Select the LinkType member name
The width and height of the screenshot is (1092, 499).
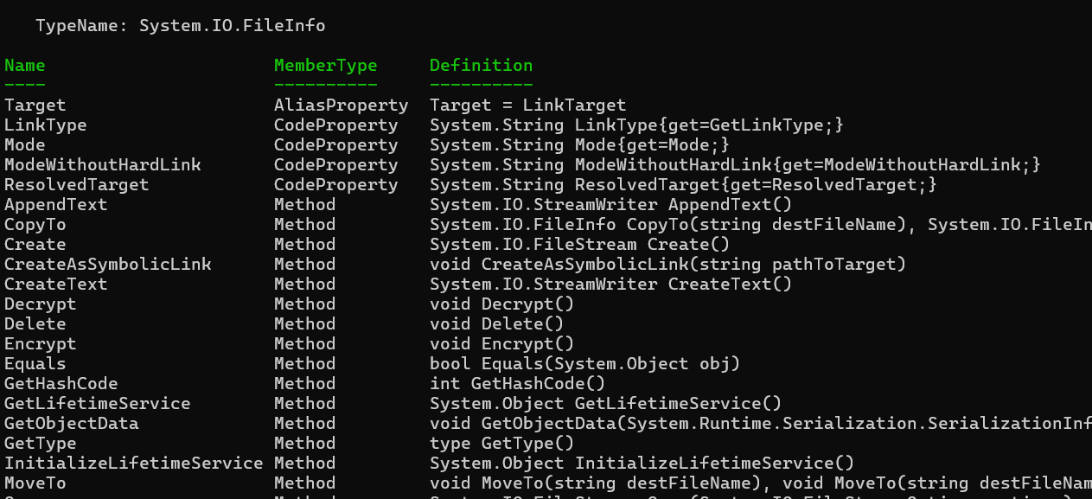[45, 125]
